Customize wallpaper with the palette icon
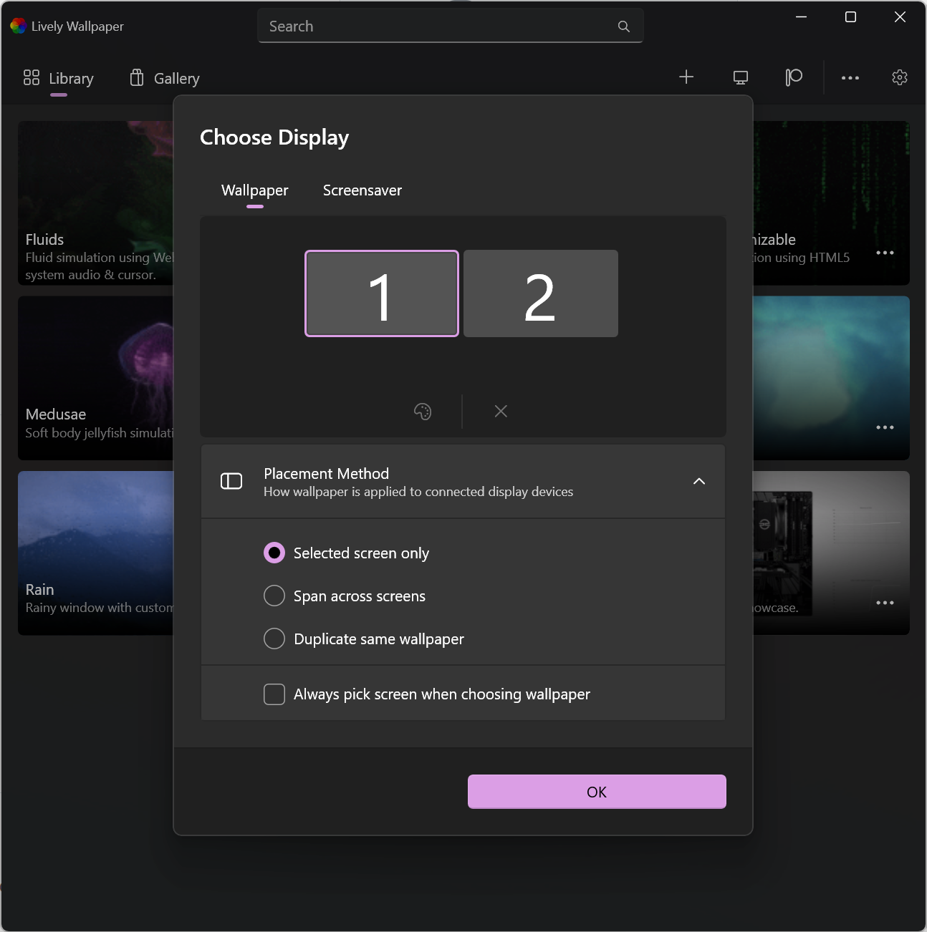This screenshot has height=932, width=927. pyautogui.click(x=422, y=411)
